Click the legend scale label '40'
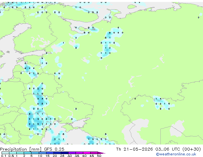 point(84,156)
